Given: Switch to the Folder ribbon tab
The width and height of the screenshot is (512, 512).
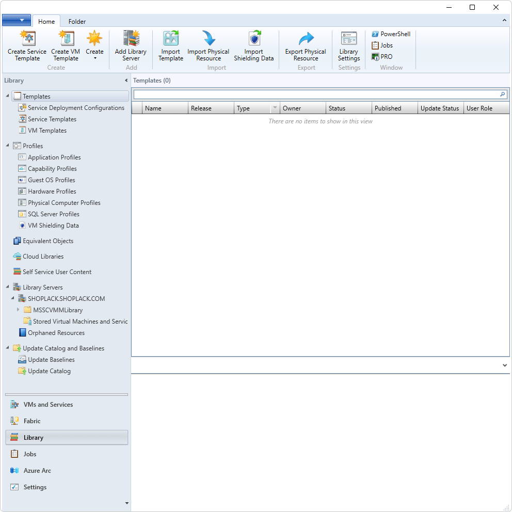Looking at the screenshot, I should pyautogui.click(x=77, y=22).
